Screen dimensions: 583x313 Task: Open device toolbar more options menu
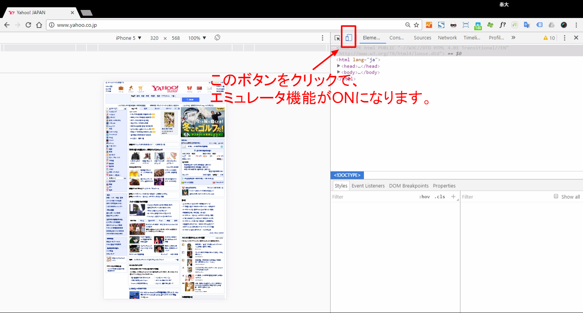pyautogui.click(x=323, y=38)
